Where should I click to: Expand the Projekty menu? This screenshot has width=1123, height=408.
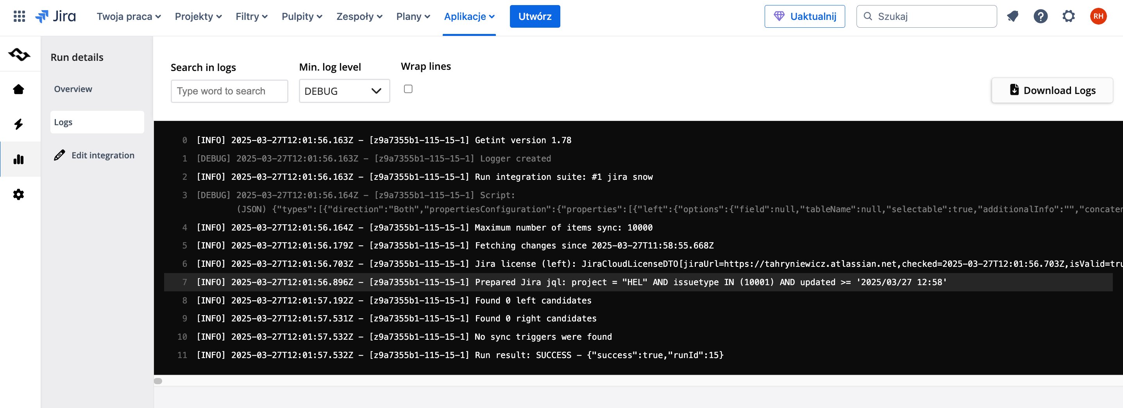pyautogui.click(x=198, y=16)
